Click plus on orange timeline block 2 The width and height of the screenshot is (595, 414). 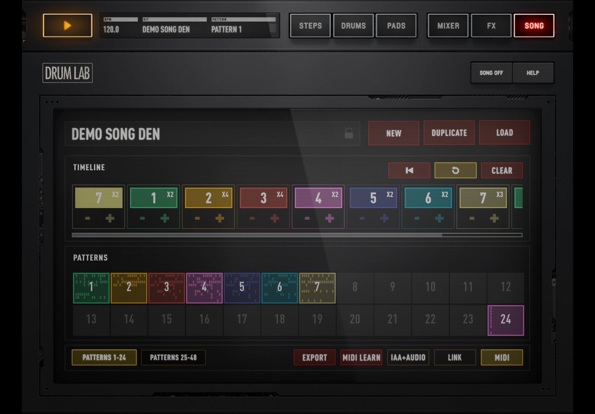(x=220, y=218)
